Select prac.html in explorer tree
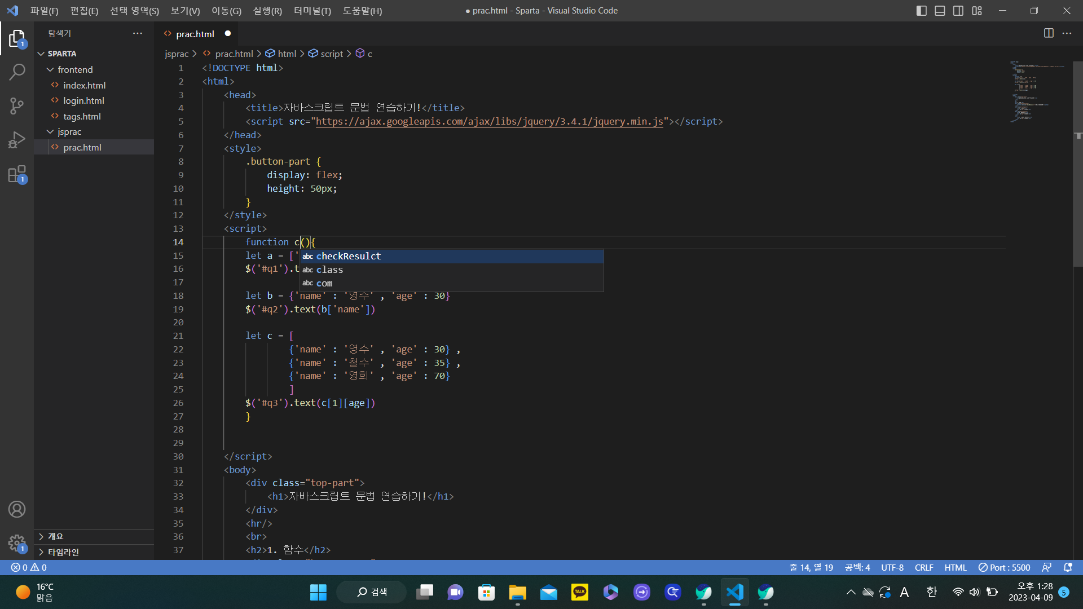This screenshot has height=609, width=1083. tap(94, 147)
